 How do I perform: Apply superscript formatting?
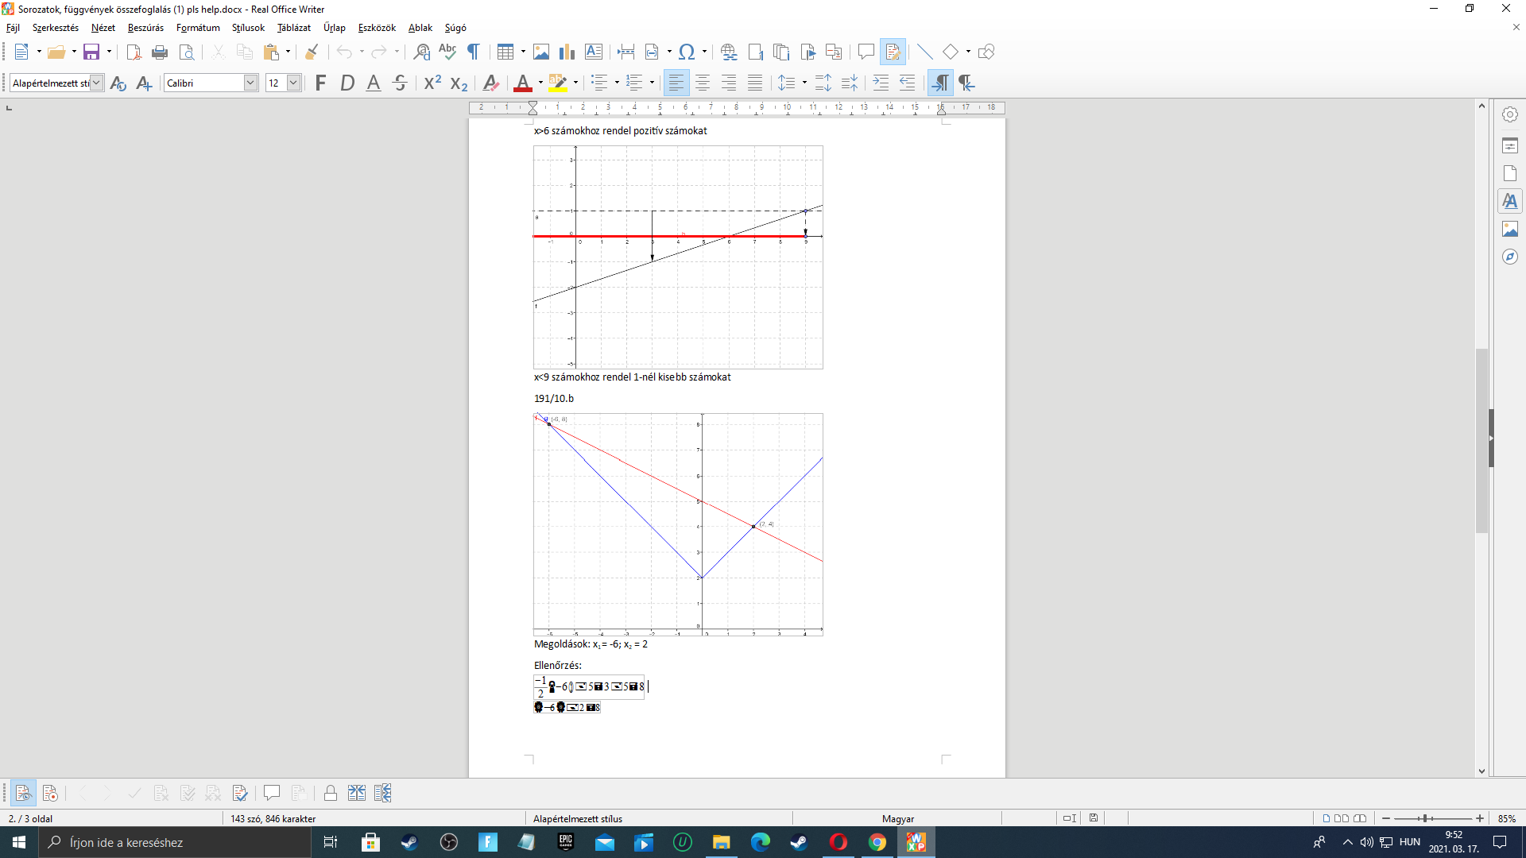(x=432, y=83)
